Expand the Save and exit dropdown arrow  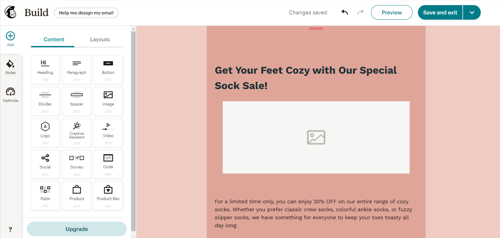472,13
